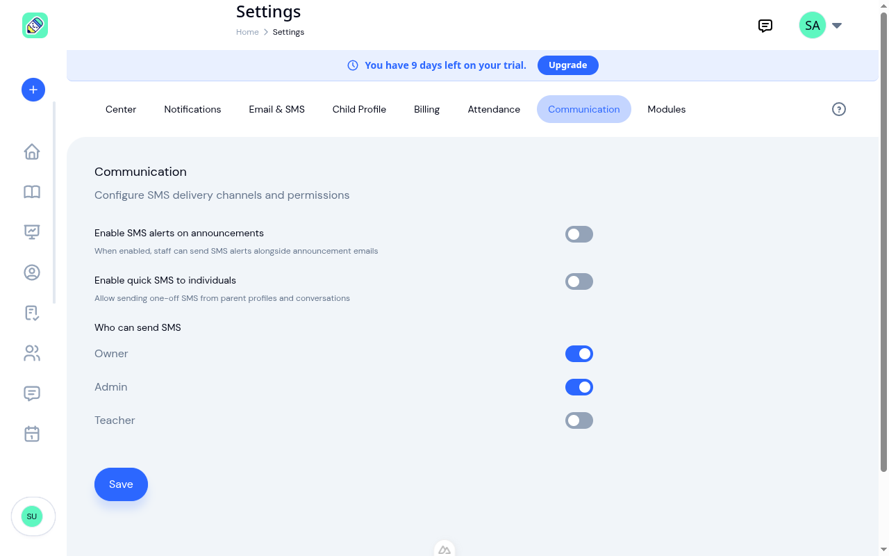Click the round logo button at the page bottom
889x556 pixels.
(x=444, y=549)
